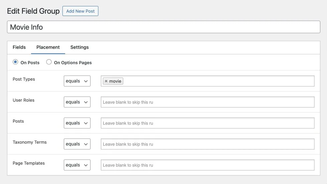Screen dimensions: 327x184
Task: Switch to the Settings tab
Action: pyautogui.click(x=79, y=47)
